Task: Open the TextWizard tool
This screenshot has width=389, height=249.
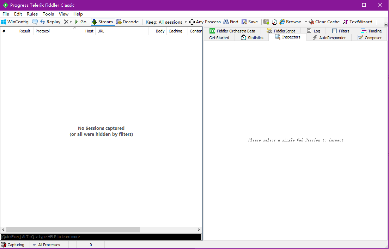Action: click(358, 22)
